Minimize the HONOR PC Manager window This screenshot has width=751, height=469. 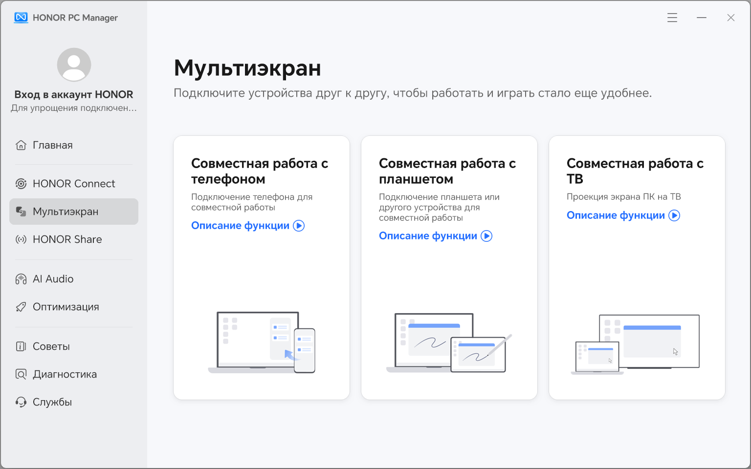pyautogui.click(x=702, y=18)
